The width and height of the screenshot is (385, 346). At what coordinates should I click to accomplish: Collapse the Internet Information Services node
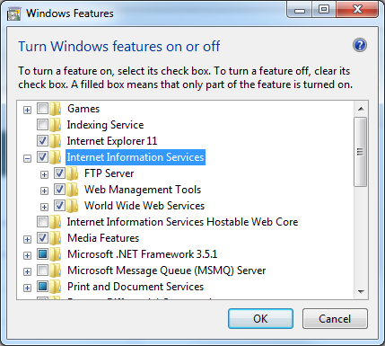27,158
